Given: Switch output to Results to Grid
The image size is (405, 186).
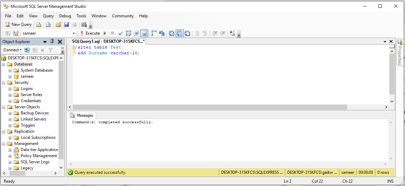Looking at the screenshot, I should (179, 33).
